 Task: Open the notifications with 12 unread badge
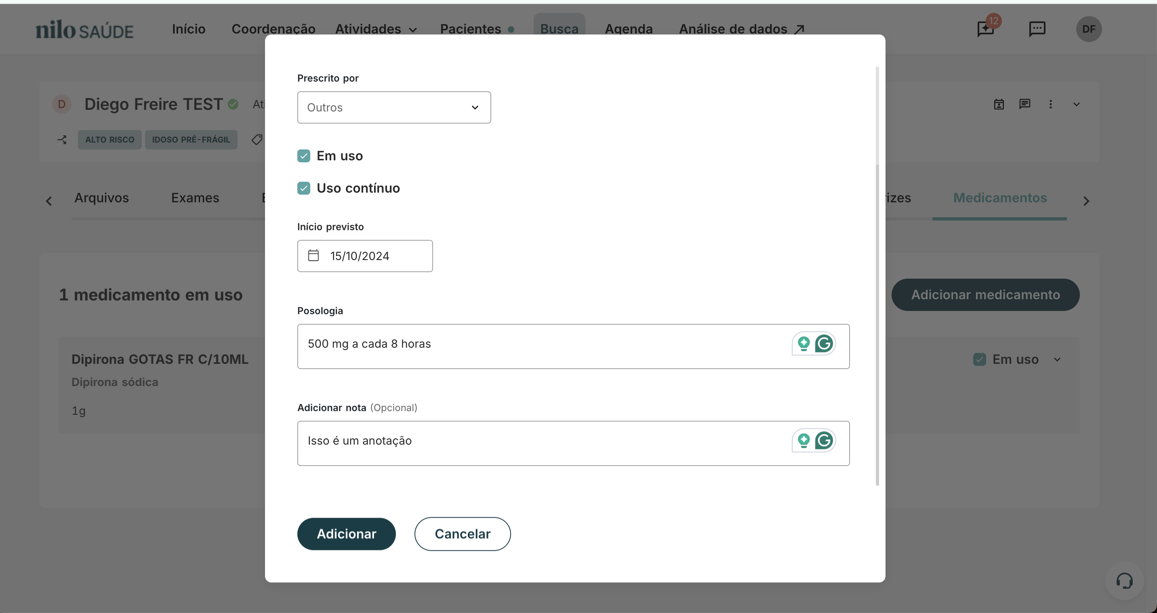pyautogui.click(x=985, y=29)
